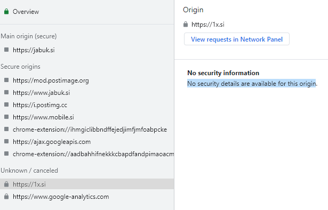
Task: Click the square icon beside https://i.postimg.cc
Action: 6,104
